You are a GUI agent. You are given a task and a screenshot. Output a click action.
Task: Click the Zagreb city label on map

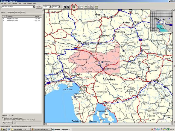[x=155, y=80]
